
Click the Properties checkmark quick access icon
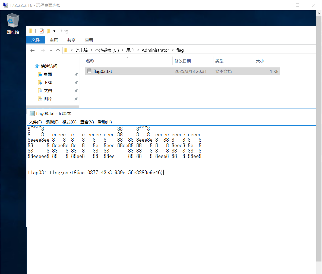point(42,31)
